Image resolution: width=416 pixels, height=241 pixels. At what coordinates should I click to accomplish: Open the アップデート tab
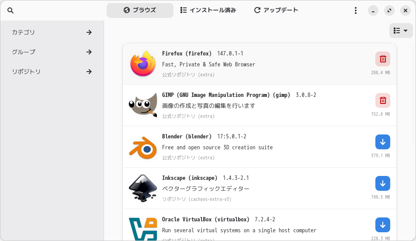276,10
